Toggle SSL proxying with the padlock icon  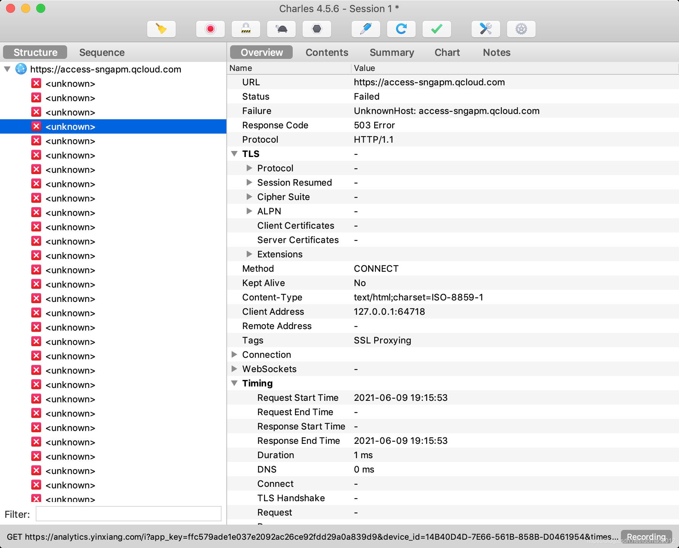click(x=246, y=29)
